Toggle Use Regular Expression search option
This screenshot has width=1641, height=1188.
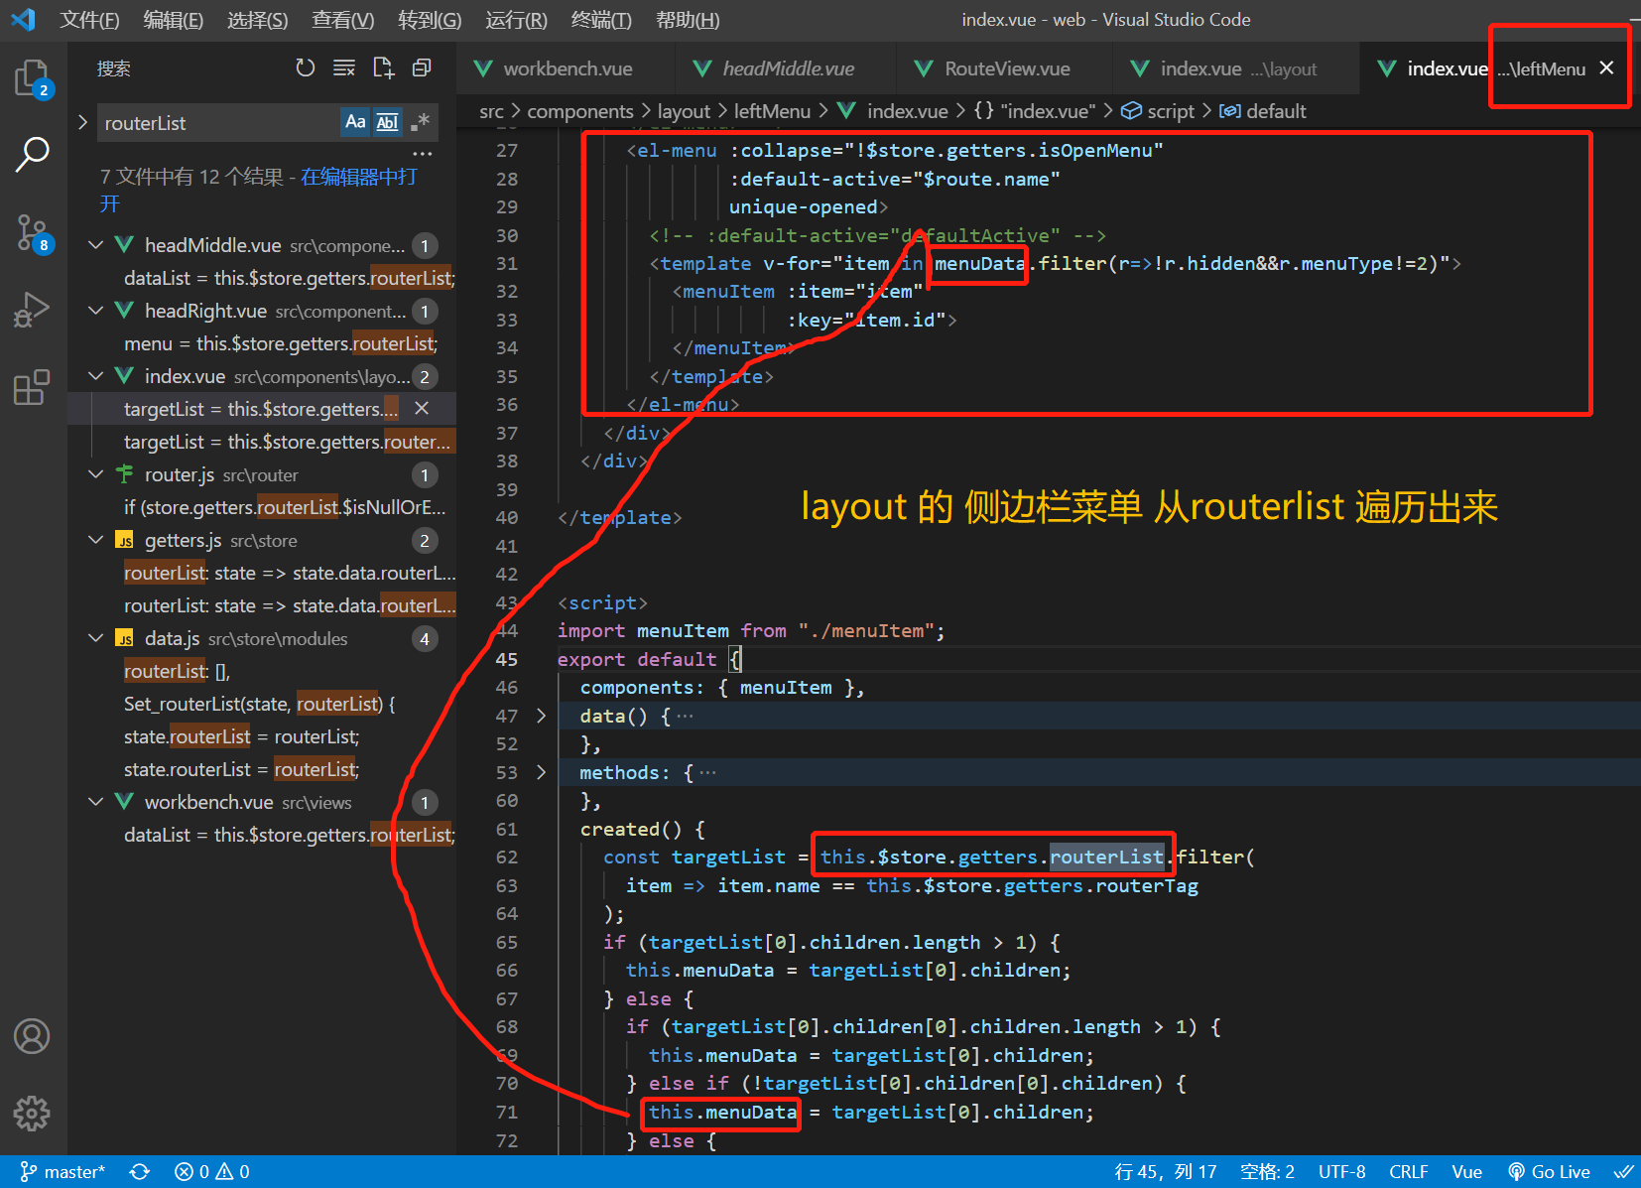coord(420,122)
